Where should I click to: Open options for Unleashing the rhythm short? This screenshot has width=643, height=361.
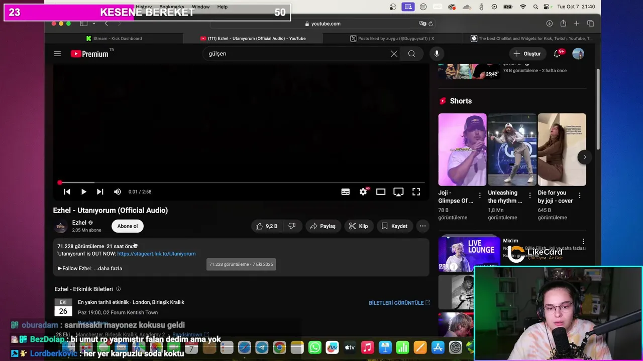pyautogui.click(x=529, y=196)
